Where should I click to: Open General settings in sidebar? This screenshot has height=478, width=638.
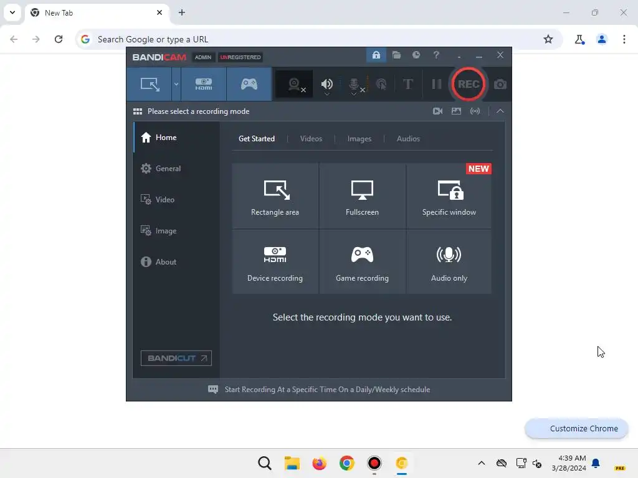176,168
